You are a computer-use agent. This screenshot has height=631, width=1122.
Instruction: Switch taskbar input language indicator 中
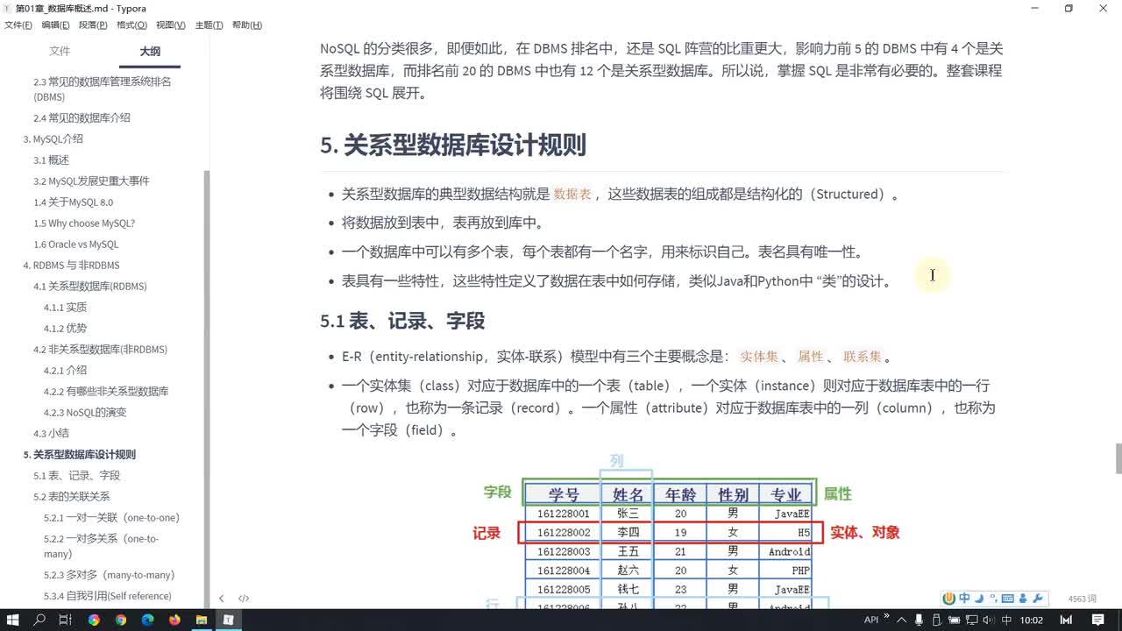pos(1007,620)
